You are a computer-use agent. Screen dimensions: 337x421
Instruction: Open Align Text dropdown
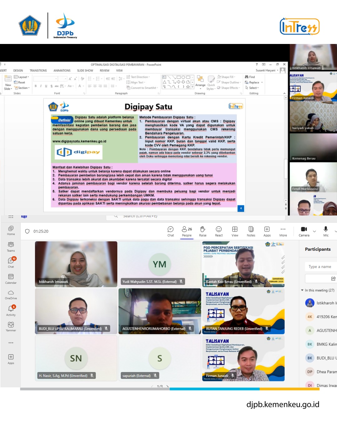(x=136, y=82)
